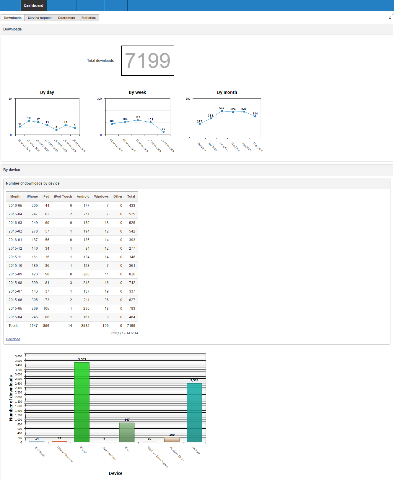Image resolution: width=394 pixels, height=481 pixels.
Task: Click Number of downloads by device heading
Action: [33, 183]
